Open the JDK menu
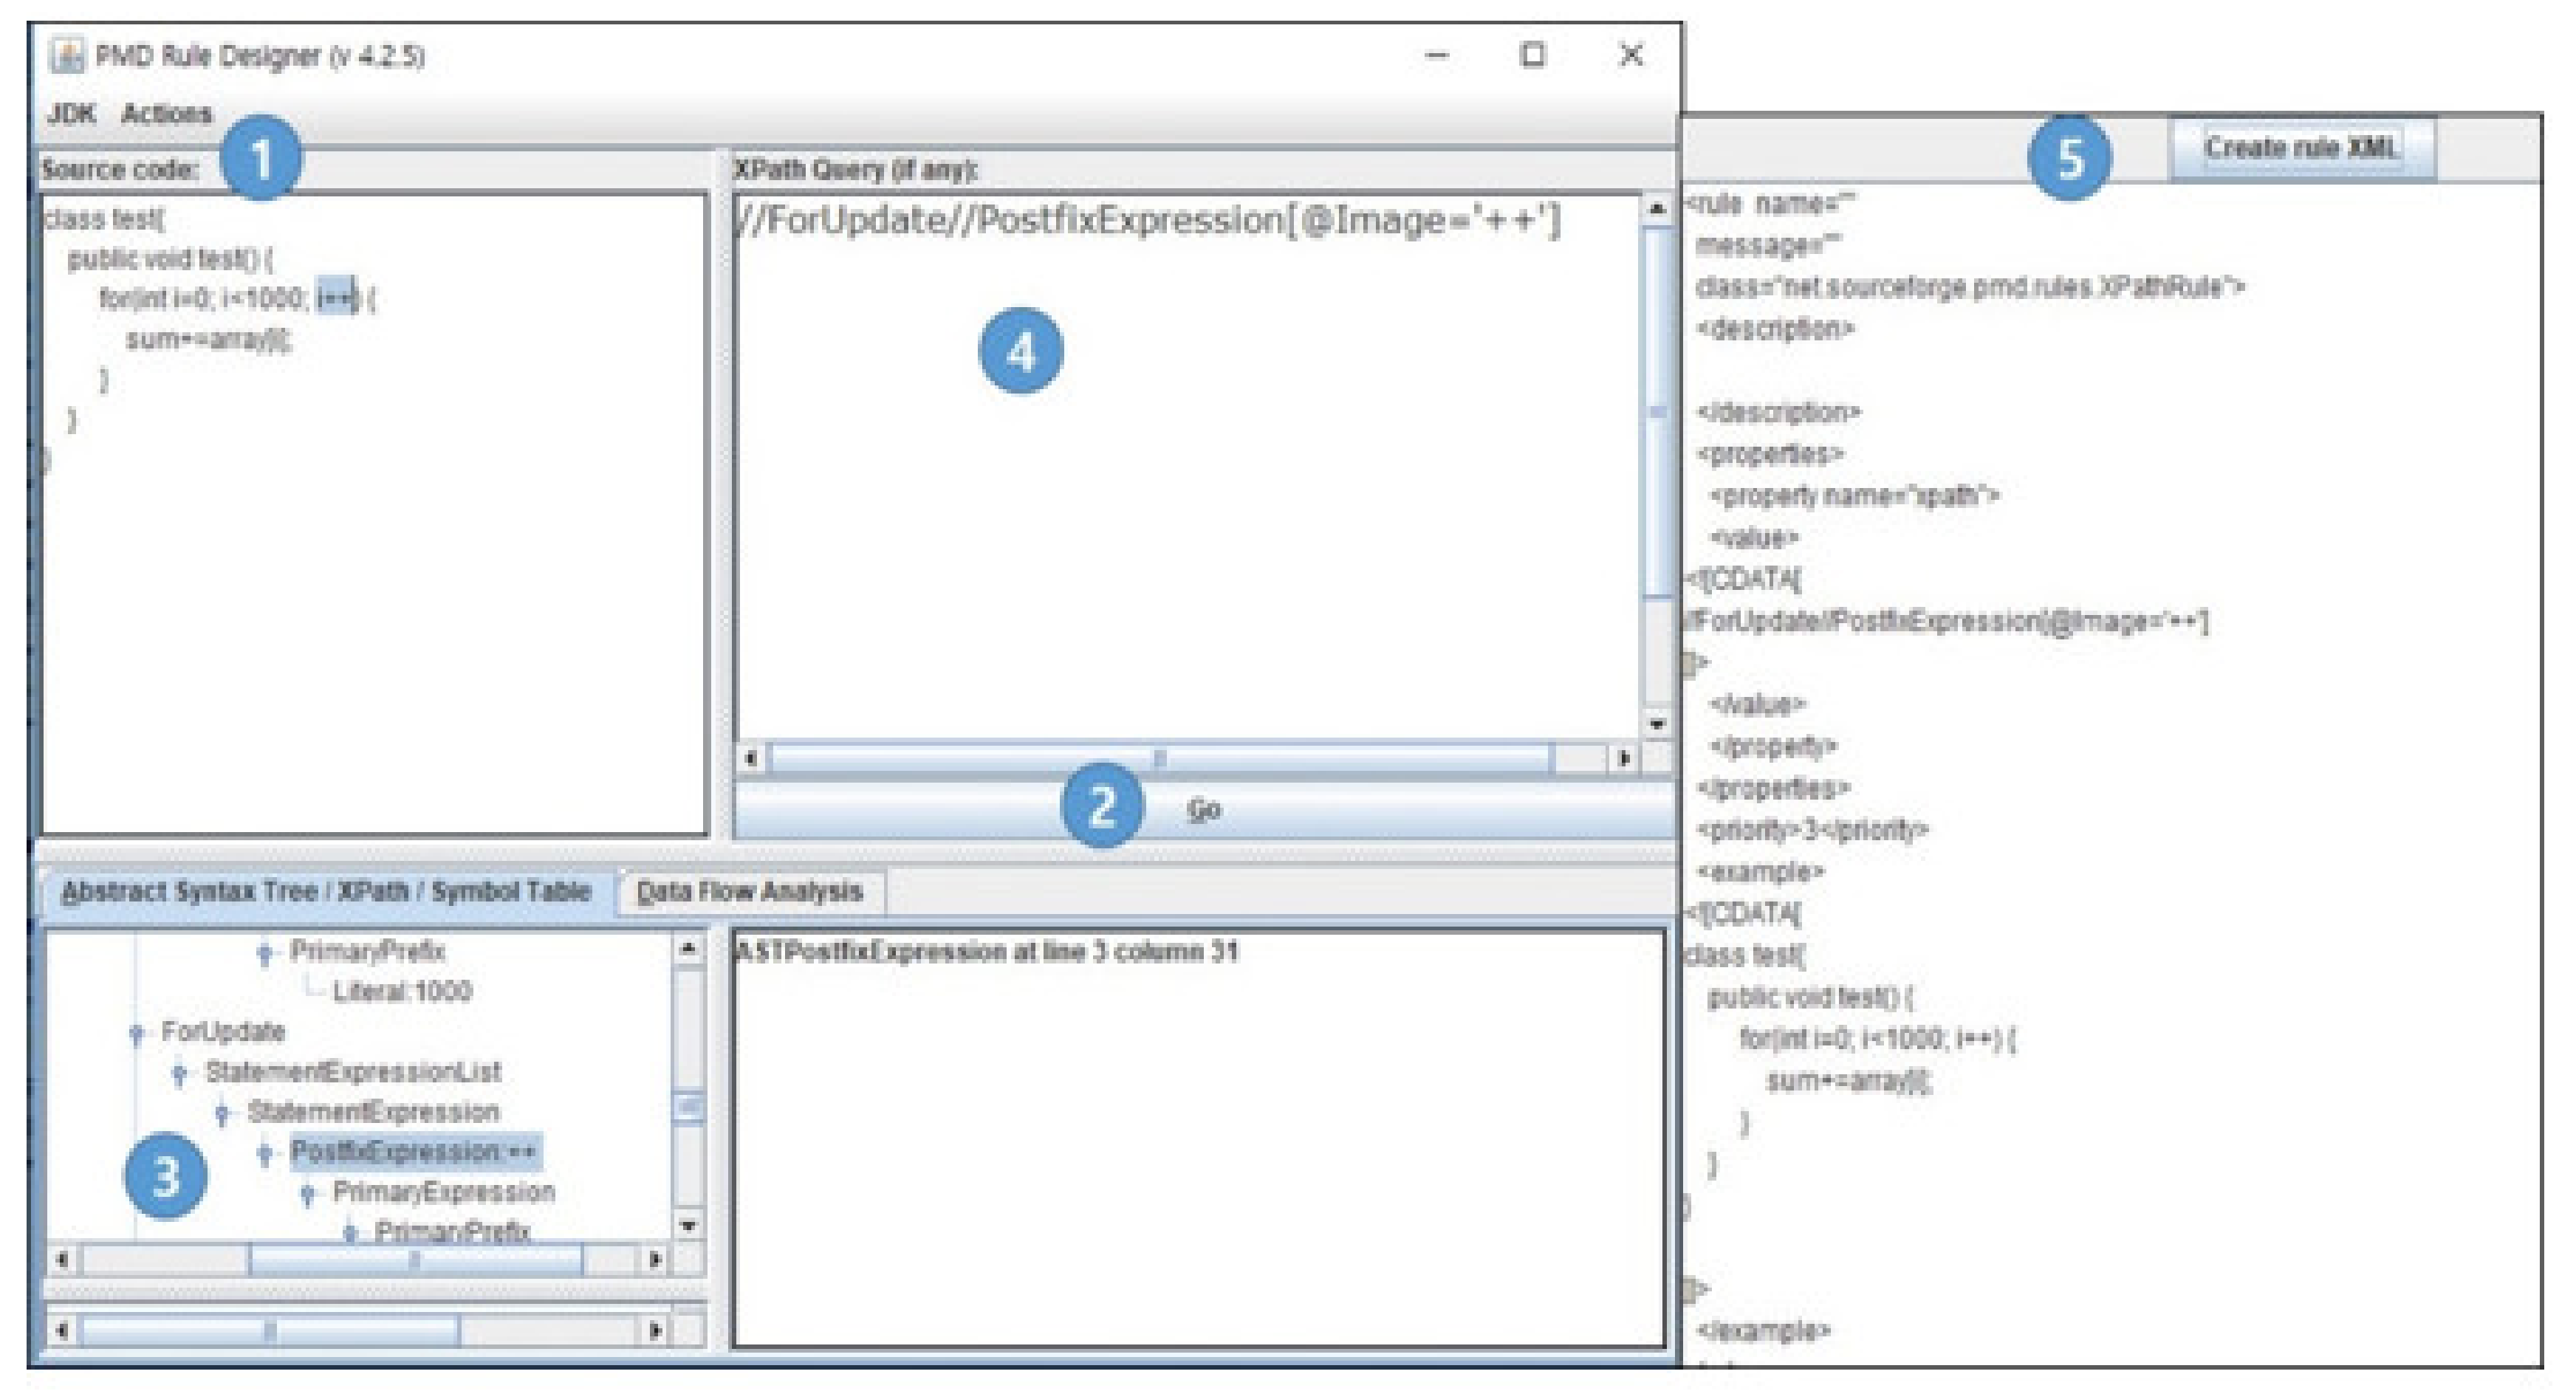Image resolution: width=2576 pixels, height=1391 pixels. point(71,113)
